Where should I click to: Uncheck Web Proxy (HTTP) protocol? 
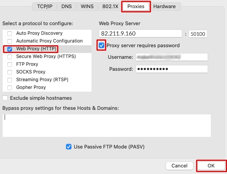(10, 49)
